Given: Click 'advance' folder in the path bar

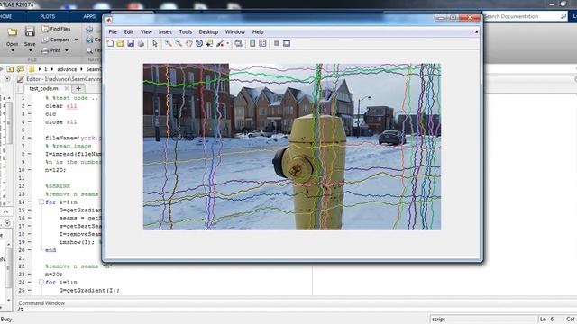Looking at the screenshot, I should [x=67, y=69].
